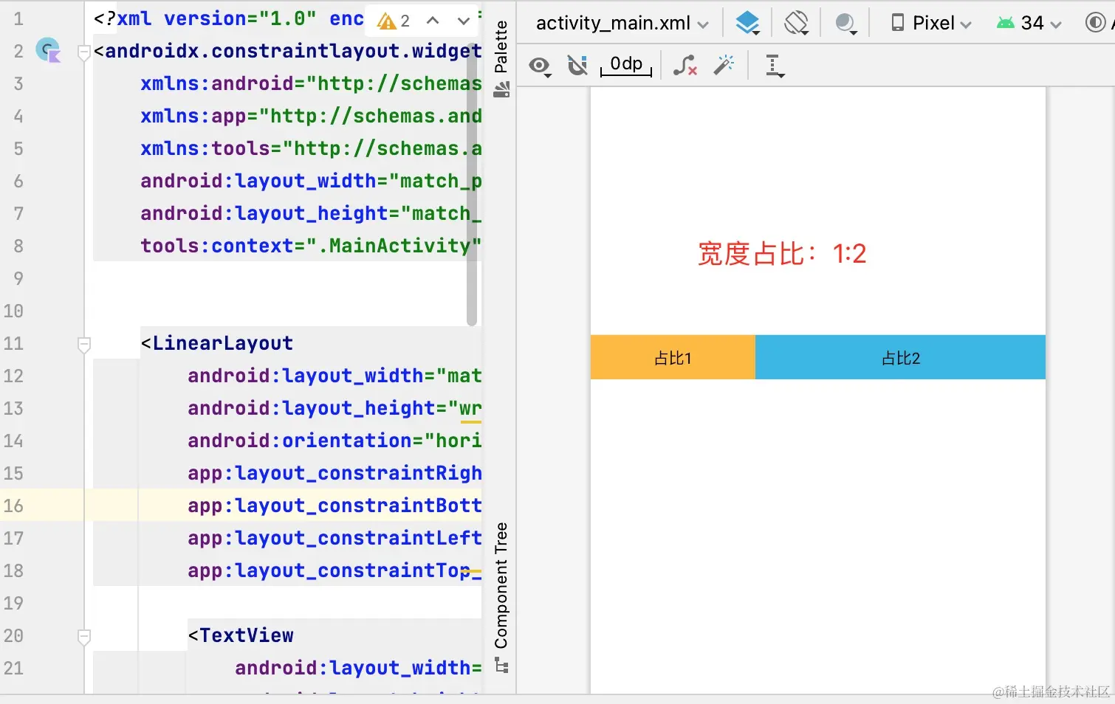
Task: Click the androidx.constraintlayout.widget tag on line 2
Action: 288,51
